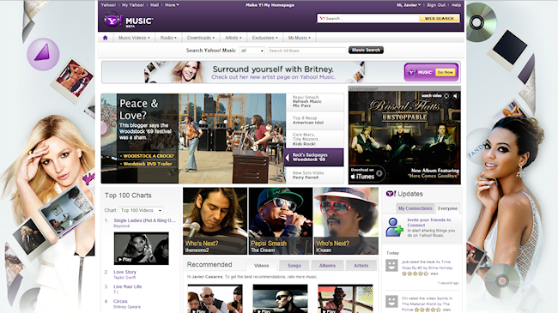Click Invite your friends to Connect link
Viewport: 558px width, 313px height.
pyautogui.click(x=429, y=222)
